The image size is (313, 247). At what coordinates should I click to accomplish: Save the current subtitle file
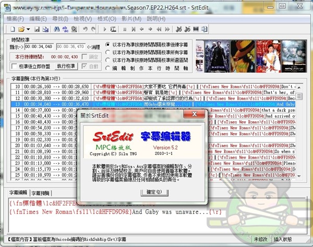click(37, 29)
